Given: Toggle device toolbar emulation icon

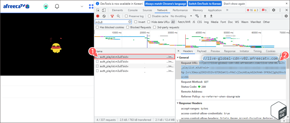Looking at the screenshot, I should tap(104, 10).
